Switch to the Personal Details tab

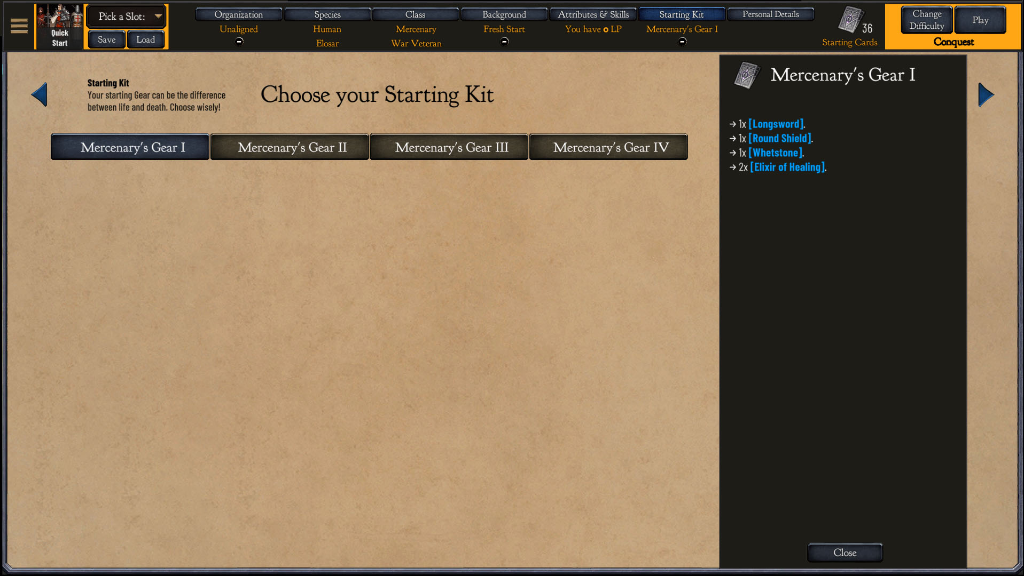click(x=770, y=14)
